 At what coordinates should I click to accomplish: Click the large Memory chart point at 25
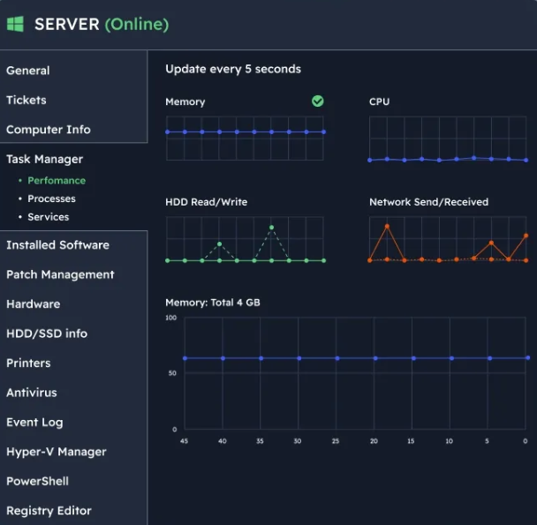pos(337,358)
